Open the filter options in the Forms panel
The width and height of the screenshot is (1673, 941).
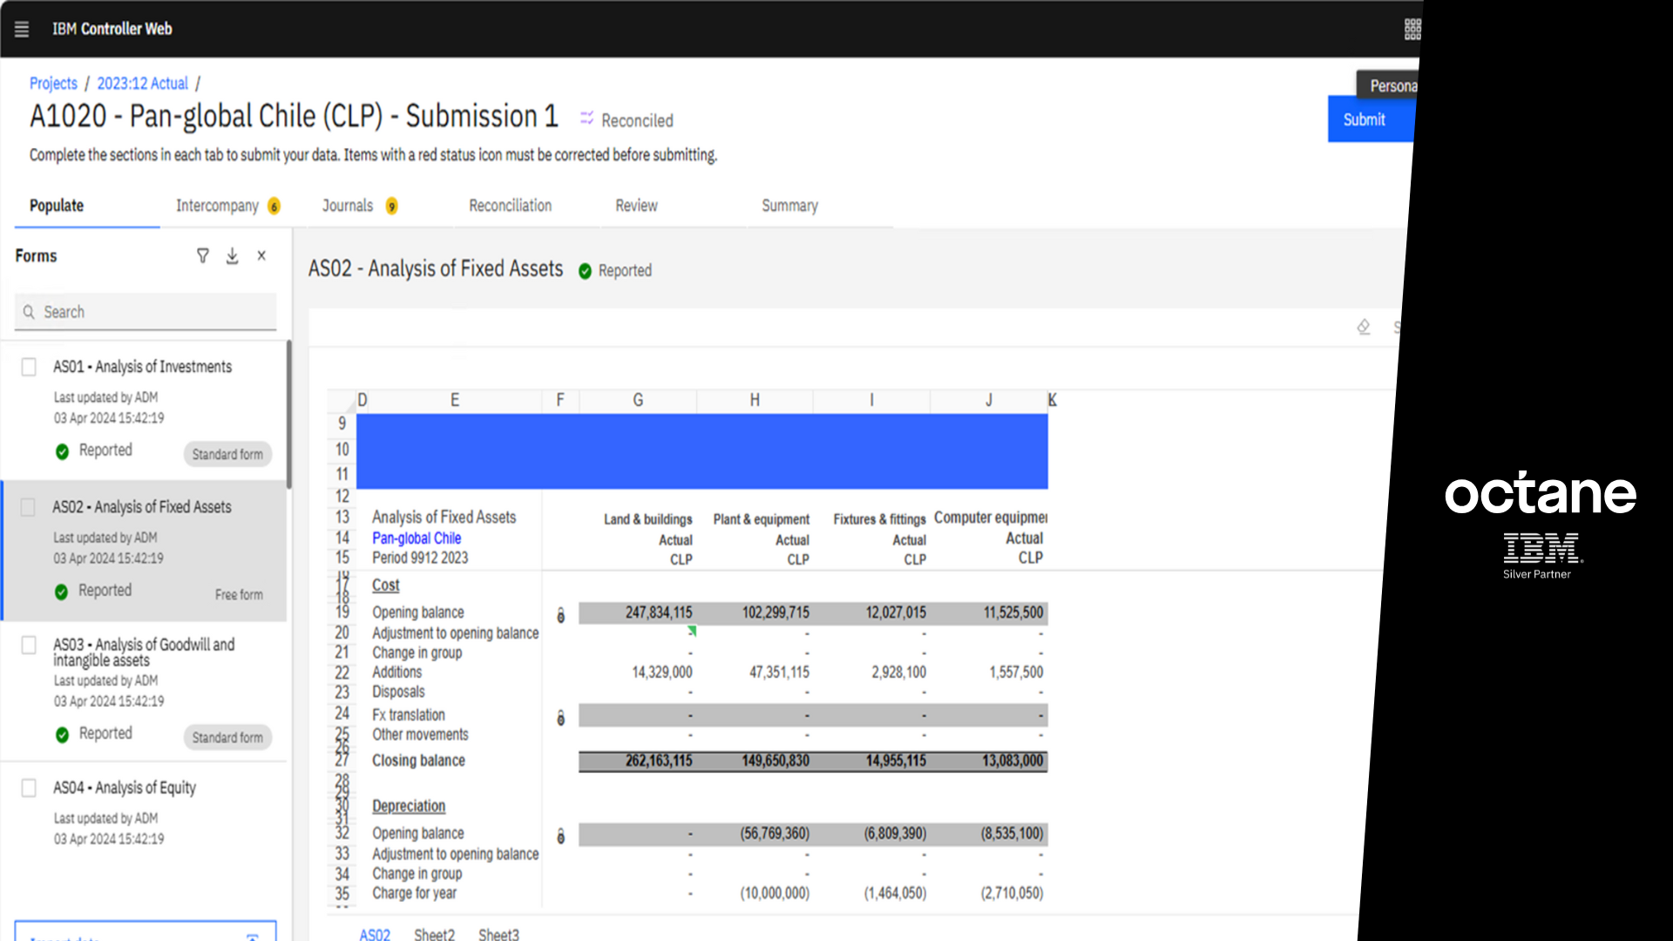point(202,255)
